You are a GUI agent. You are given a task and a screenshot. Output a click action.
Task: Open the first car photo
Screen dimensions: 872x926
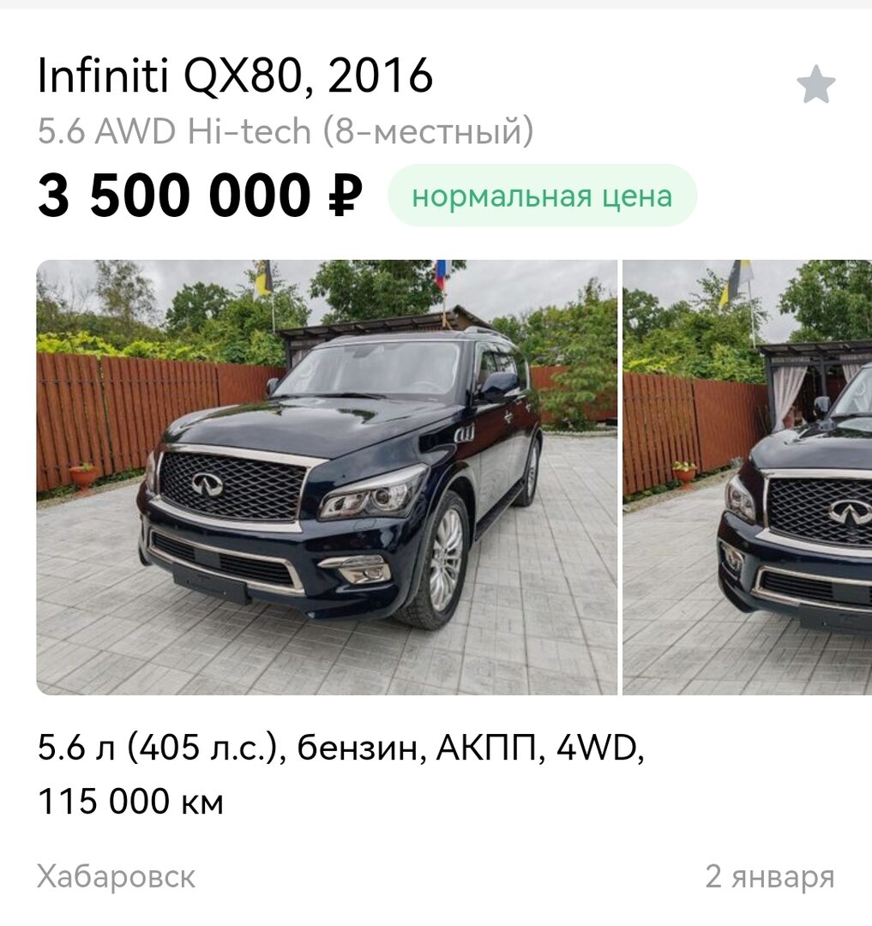327,478
